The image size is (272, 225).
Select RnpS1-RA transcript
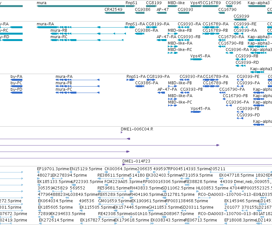coord(130,27)
